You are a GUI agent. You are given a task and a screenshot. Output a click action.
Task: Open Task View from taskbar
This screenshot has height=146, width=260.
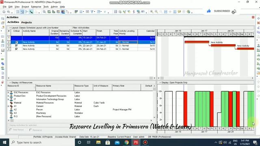pos(89,142)
